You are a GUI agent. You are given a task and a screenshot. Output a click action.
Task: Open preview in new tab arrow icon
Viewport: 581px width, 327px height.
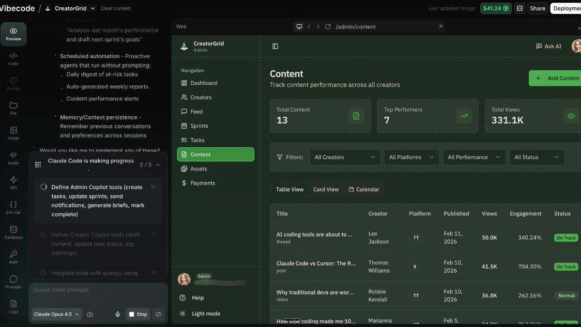(440, 27)
